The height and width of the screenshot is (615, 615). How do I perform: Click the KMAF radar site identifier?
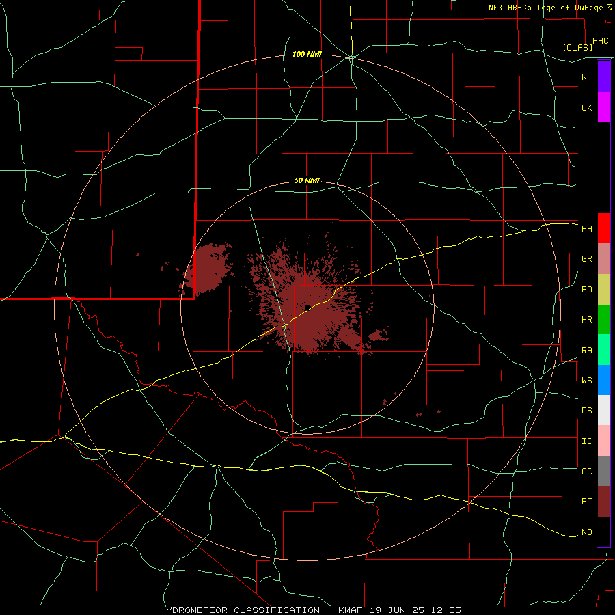click(351, 610)
